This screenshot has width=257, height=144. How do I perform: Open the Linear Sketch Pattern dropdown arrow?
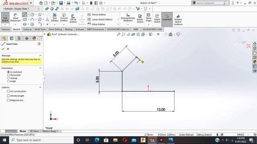(118, 20)
